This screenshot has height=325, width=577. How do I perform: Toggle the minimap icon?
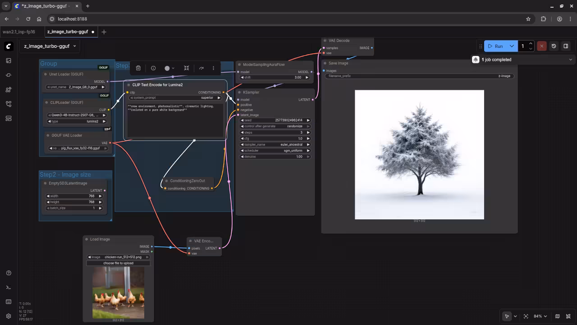(558, 316)
